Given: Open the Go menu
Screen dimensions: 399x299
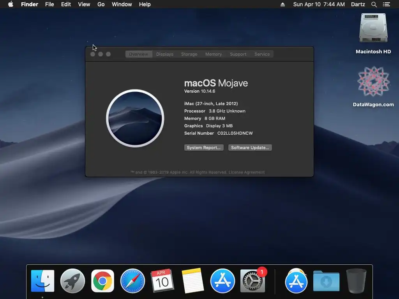Looking at the screenshot, I should [x=101, y=4].
